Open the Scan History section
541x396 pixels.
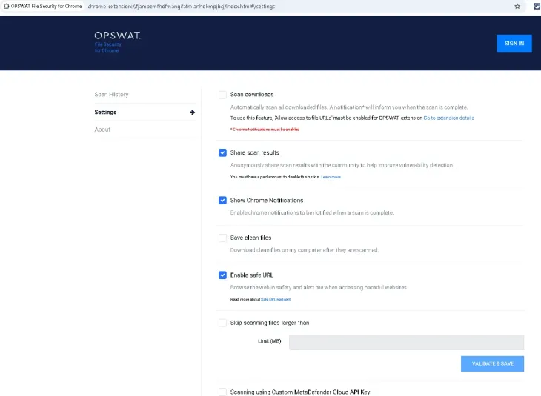[111, 95]
